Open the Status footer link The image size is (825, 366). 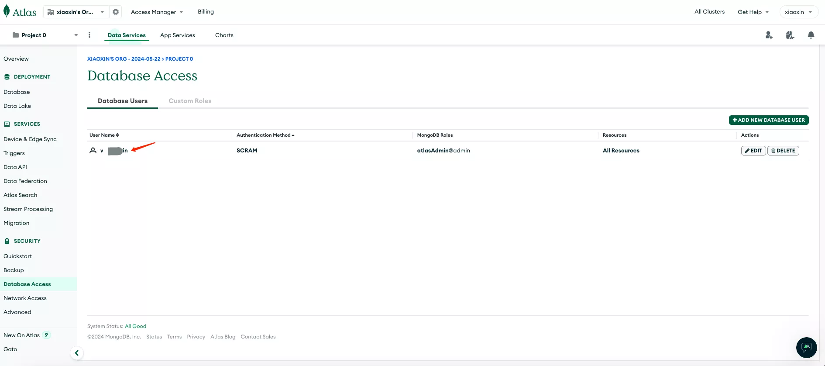click(154, 337)
